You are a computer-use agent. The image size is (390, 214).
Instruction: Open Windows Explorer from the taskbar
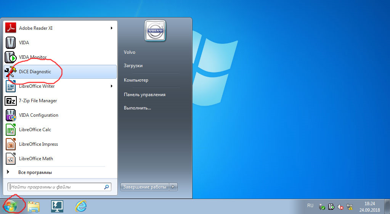34,206
